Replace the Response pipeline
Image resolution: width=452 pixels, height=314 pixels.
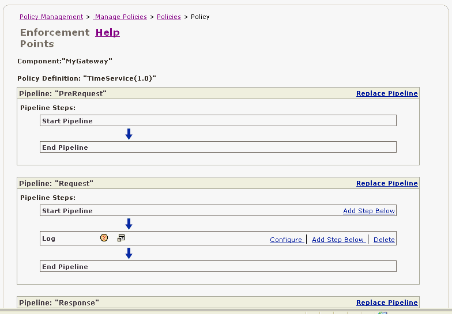(387, 302)
